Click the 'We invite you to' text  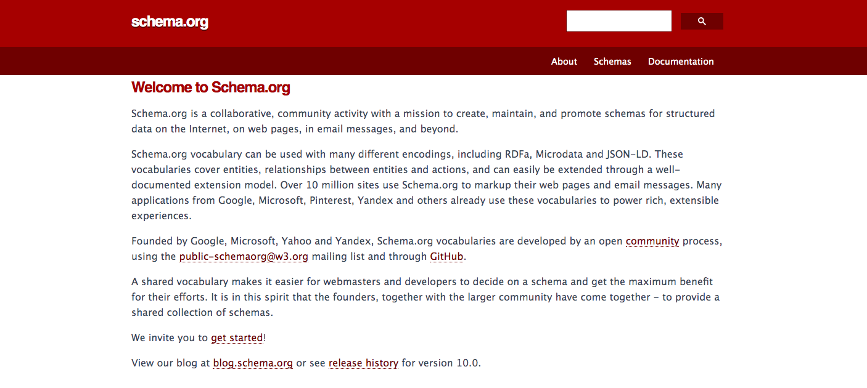(170, 338)
